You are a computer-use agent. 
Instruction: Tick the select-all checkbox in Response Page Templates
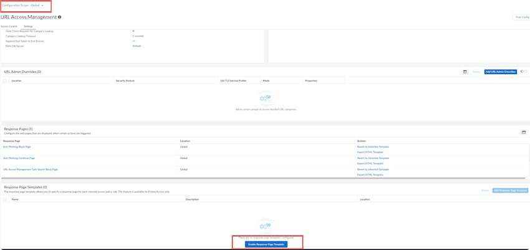point(5,200)
